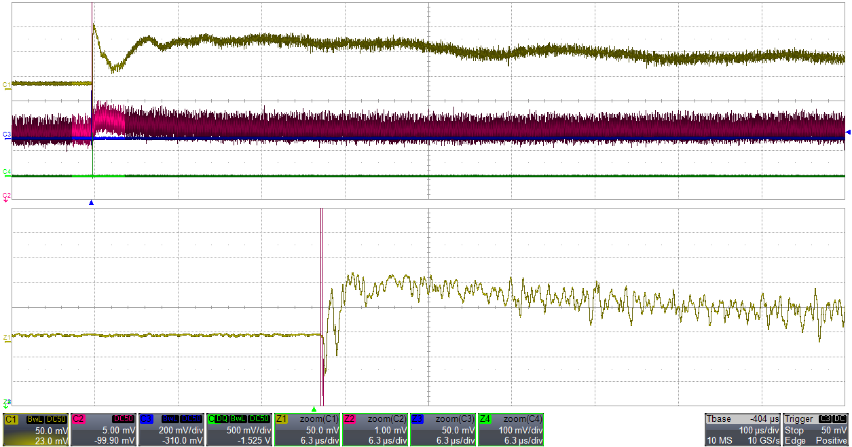Click the trigger level value 50 mV
Viewport: 852px width, 447px height.
coord(834,431)
